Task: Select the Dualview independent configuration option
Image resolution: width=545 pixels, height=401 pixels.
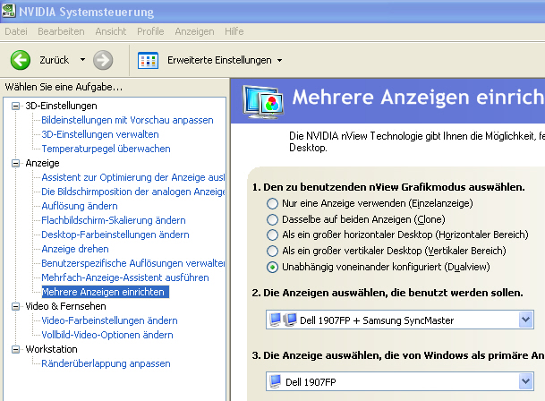Action: pos(272,267)
